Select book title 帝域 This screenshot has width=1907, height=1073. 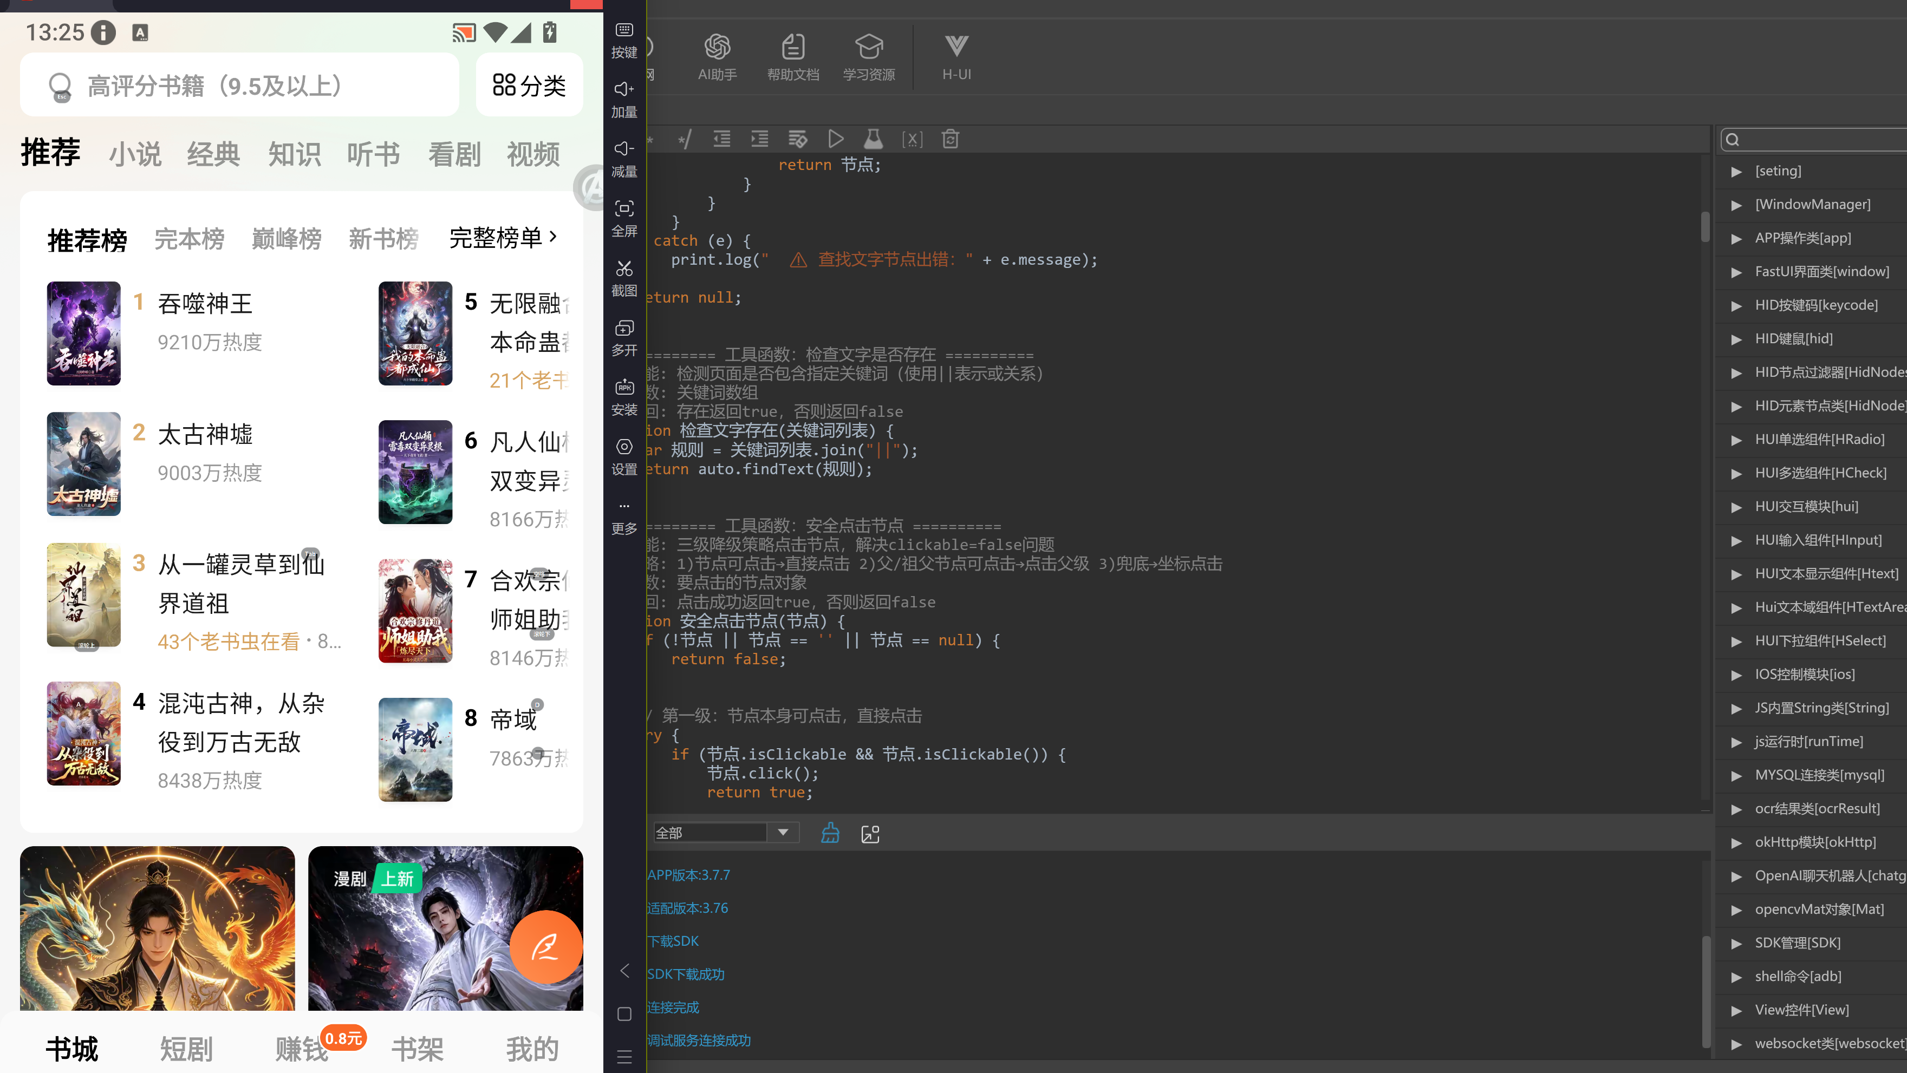coord(513,718)
